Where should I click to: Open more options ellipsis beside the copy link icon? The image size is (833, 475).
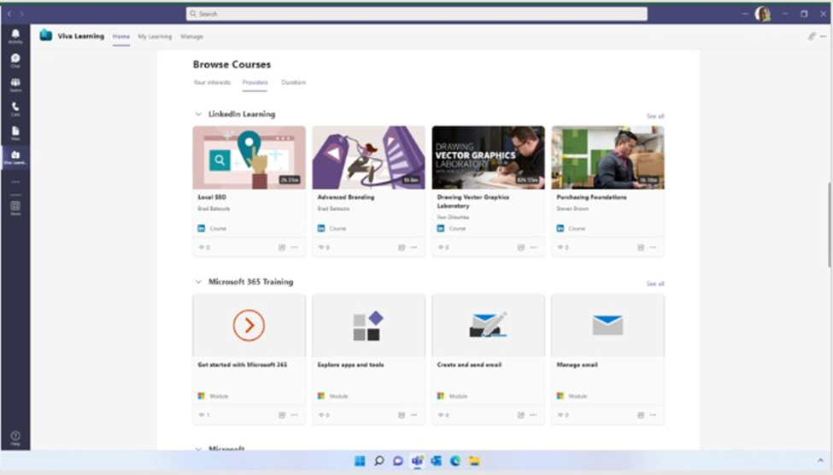[x=823, y=36]
